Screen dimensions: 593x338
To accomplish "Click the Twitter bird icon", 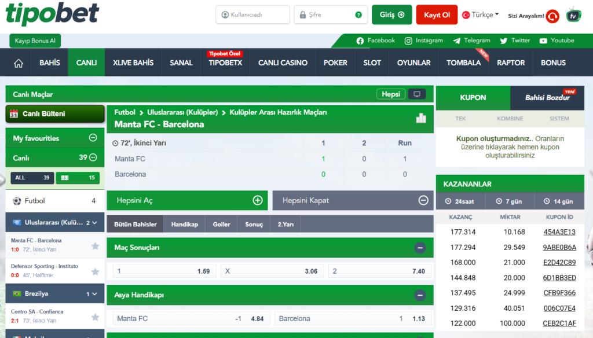I will (x=504, y=41).
